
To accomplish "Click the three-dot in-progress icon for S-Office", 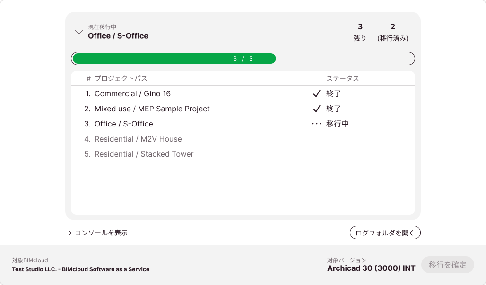I will (316, 124).
